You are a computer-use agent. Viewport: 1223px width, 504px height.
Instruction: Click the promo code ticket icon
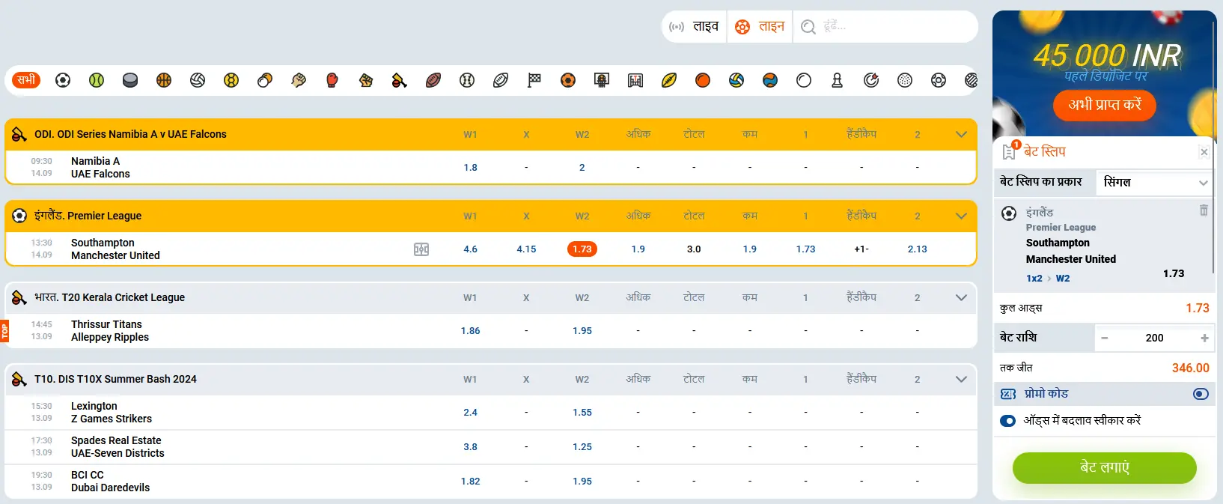[1008, 394]
